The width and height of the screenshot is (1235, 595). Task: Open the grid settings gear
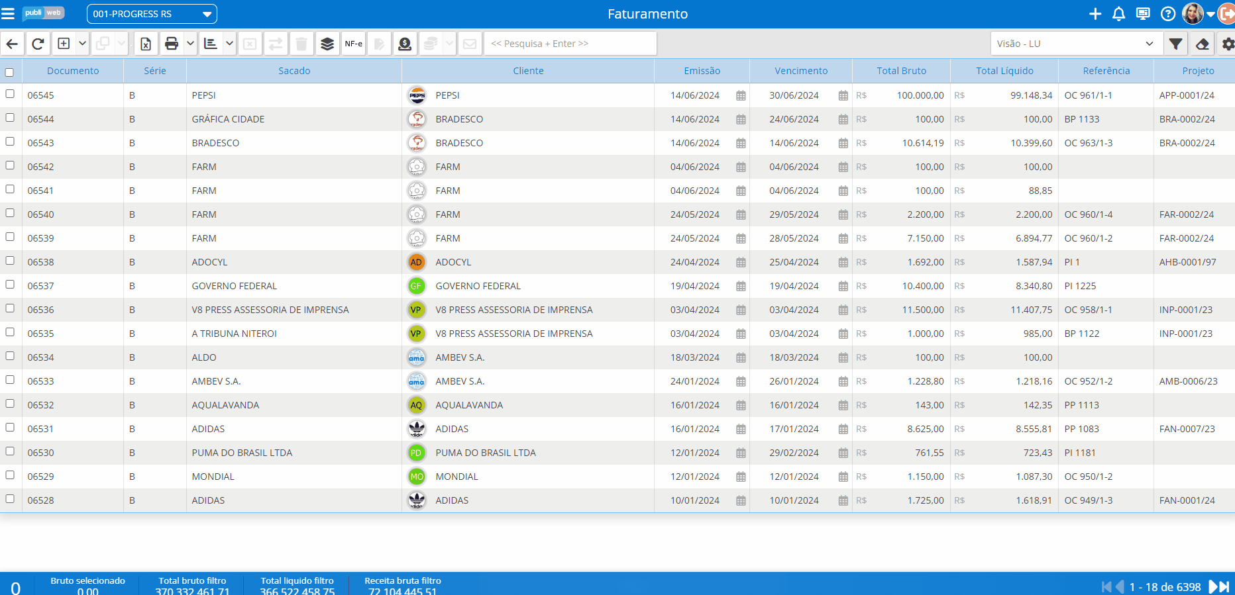(x=1227, y=44)
